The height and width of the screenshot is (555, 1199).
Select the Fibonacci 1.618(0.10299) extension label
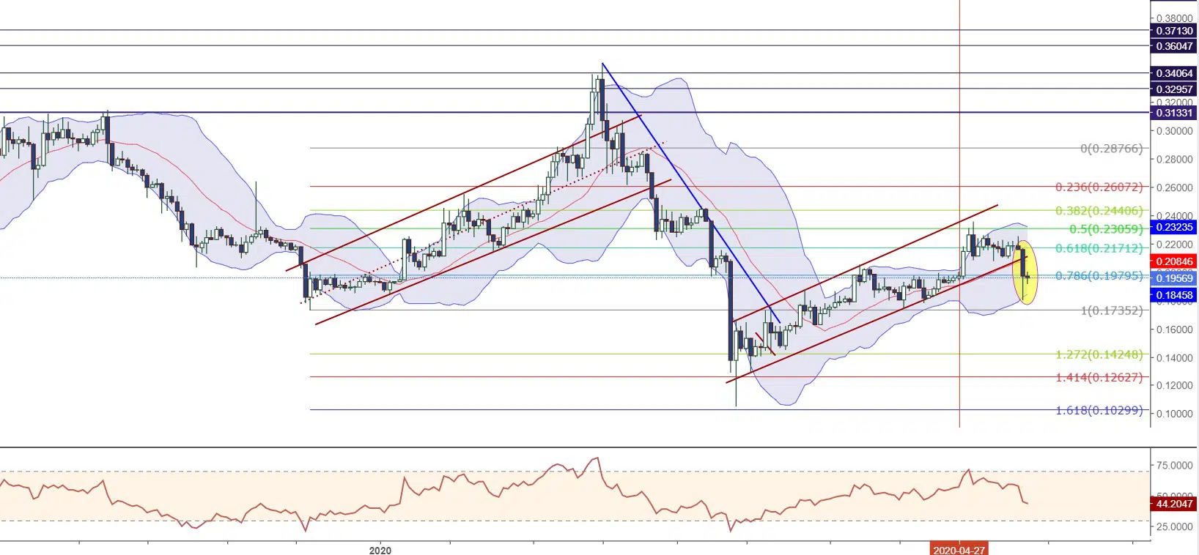coord(1099,411)
